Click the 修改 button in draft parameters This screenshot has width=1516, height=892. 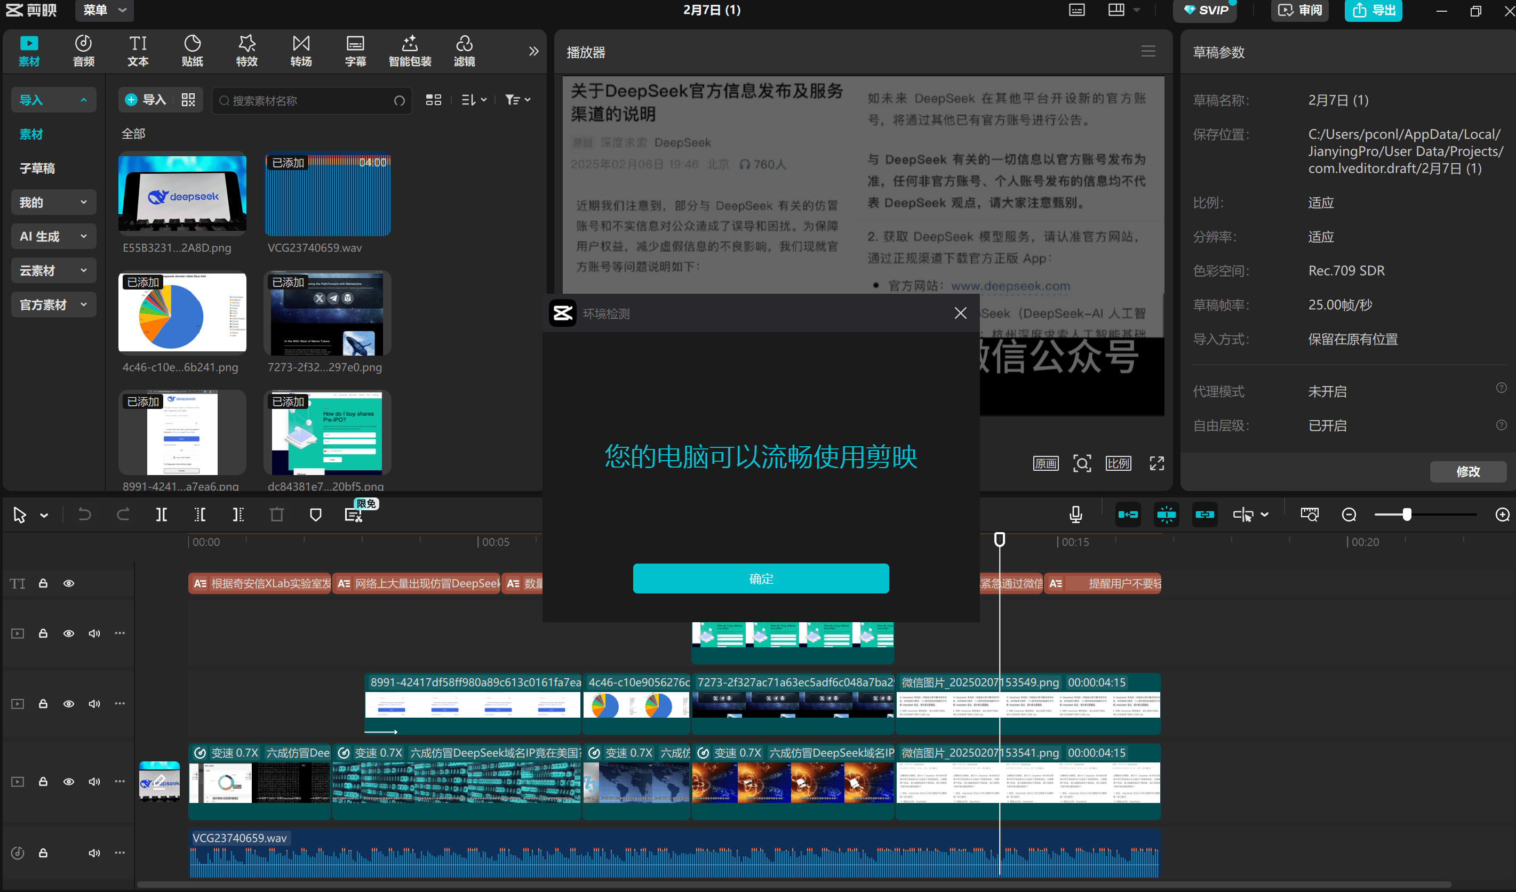(1467, 471)
